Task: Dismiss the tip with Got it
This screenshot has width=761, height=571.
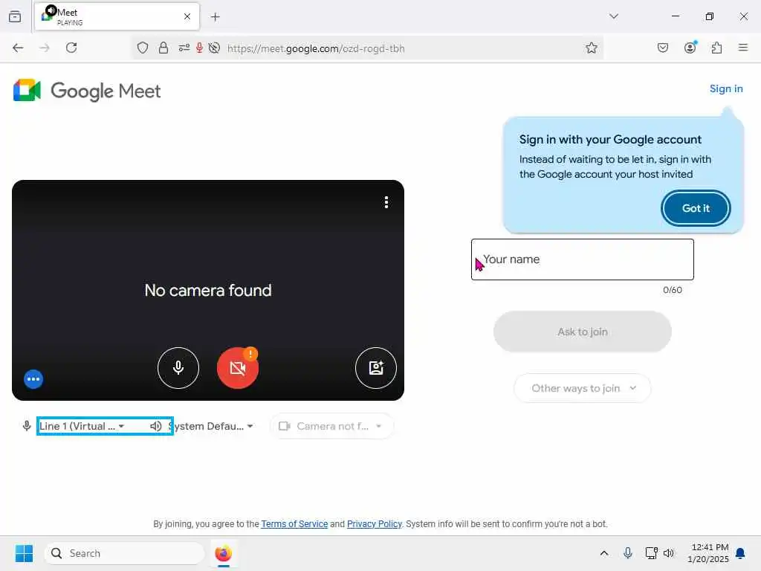Action: (x=696, y=208)
